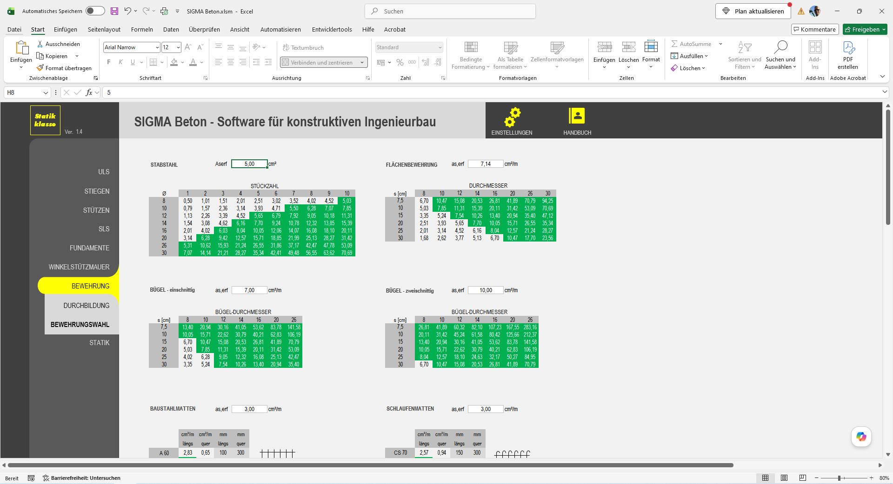
Task: Open the HANDBUCH manual icon
Action: (x=577, y=116)
